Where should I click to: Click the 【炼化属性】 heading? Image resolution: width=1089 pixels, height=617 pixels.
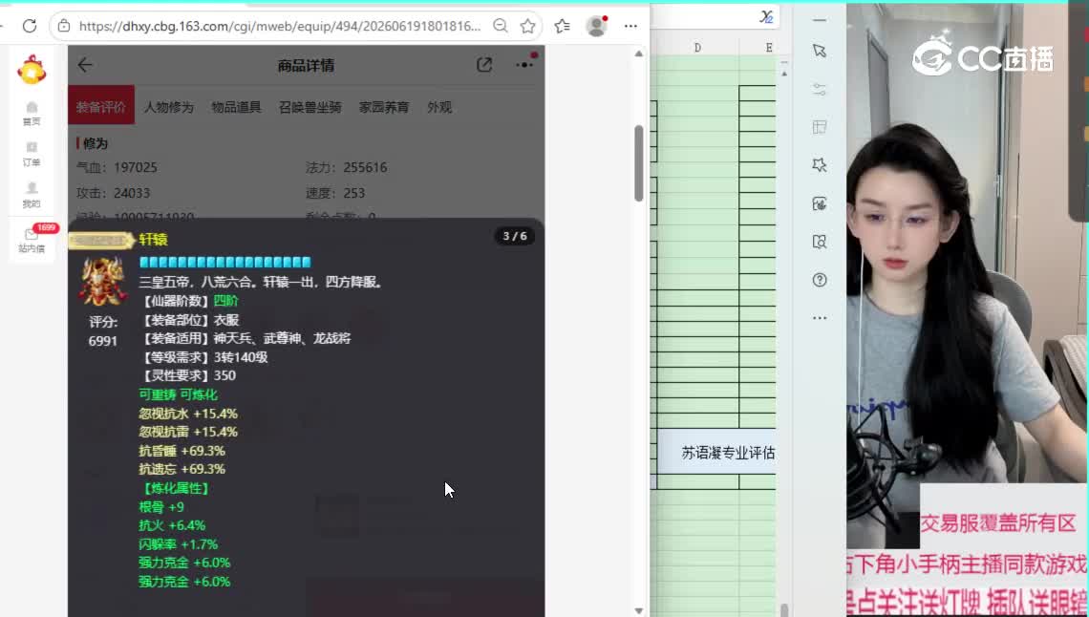click(175, 488)
